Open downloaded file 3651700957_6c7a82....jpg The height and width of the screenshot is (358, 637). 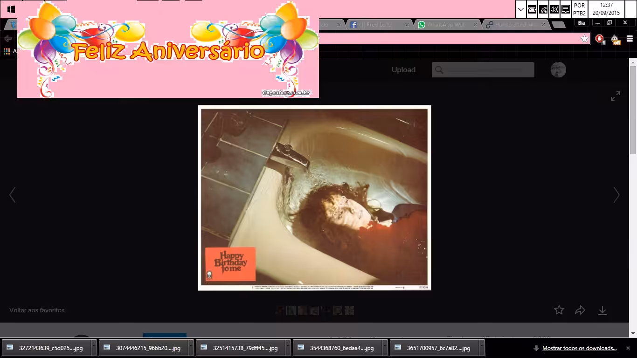(x=434, y=348)
